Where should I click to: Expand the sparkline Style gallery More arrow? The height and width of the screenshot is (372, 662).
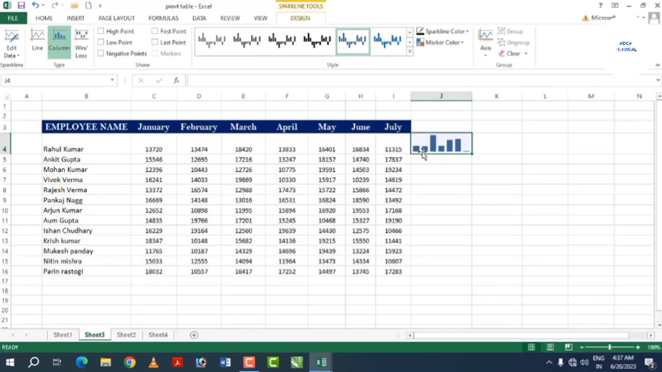tap(410, 52)
